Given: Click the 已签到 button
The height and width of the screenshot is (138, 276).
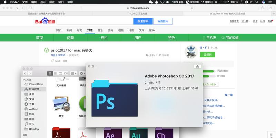Looking at the screenshot, I should click(x=208, y=55).
